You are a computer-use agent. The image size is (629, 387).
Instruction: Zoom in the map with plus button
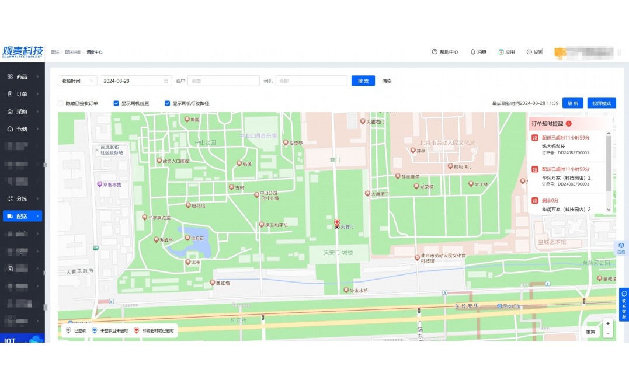(607, 323)
